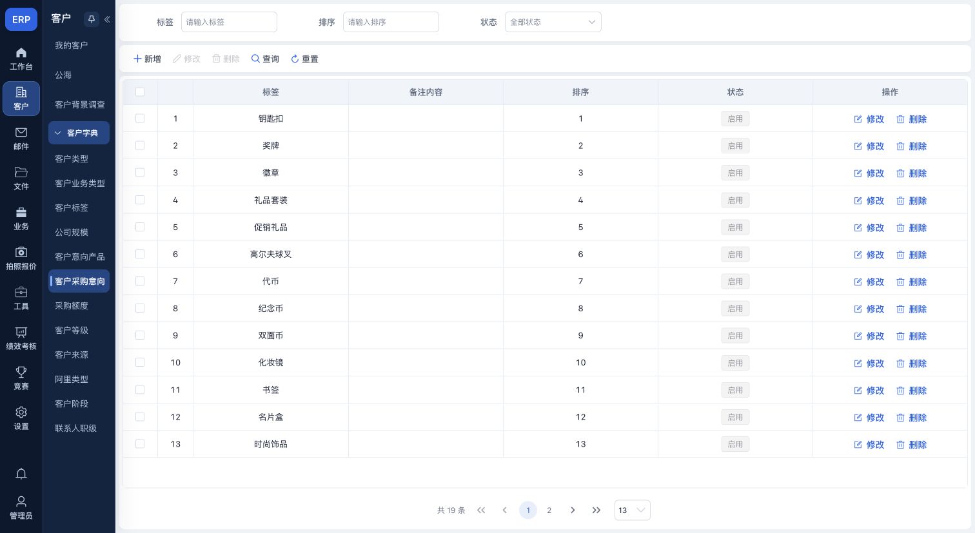Viewport: 975px width, 533px height.
Task: Focus the 排序 input field
Action: [391, 22]
